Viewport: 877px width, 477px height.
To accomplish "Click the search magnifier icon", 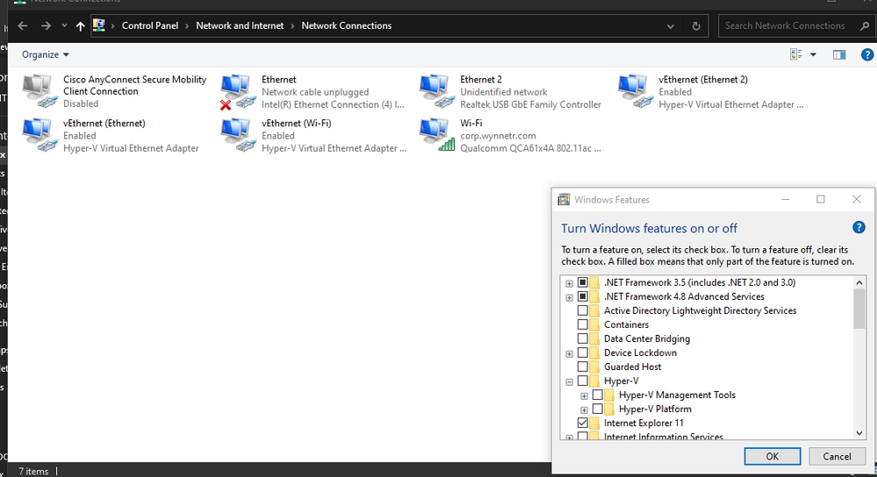I will pyautogui.click(x=865, y=25).
